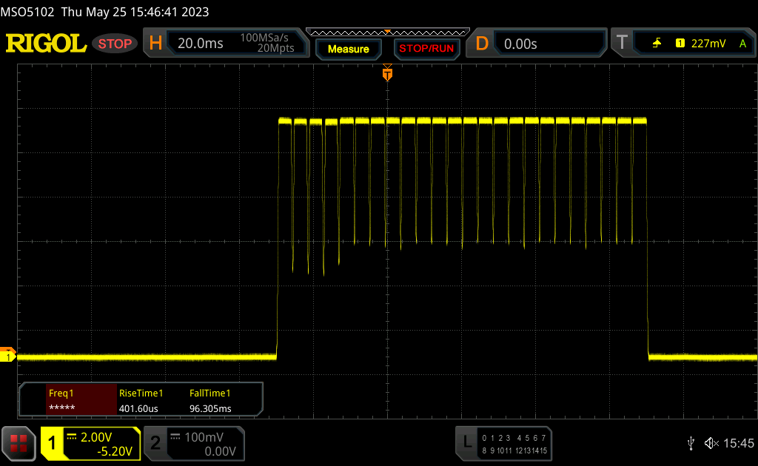The width and height of the screenshot is (758, 466).
Task: Select the rising edge trigger icon
Action: click(657, 44)
